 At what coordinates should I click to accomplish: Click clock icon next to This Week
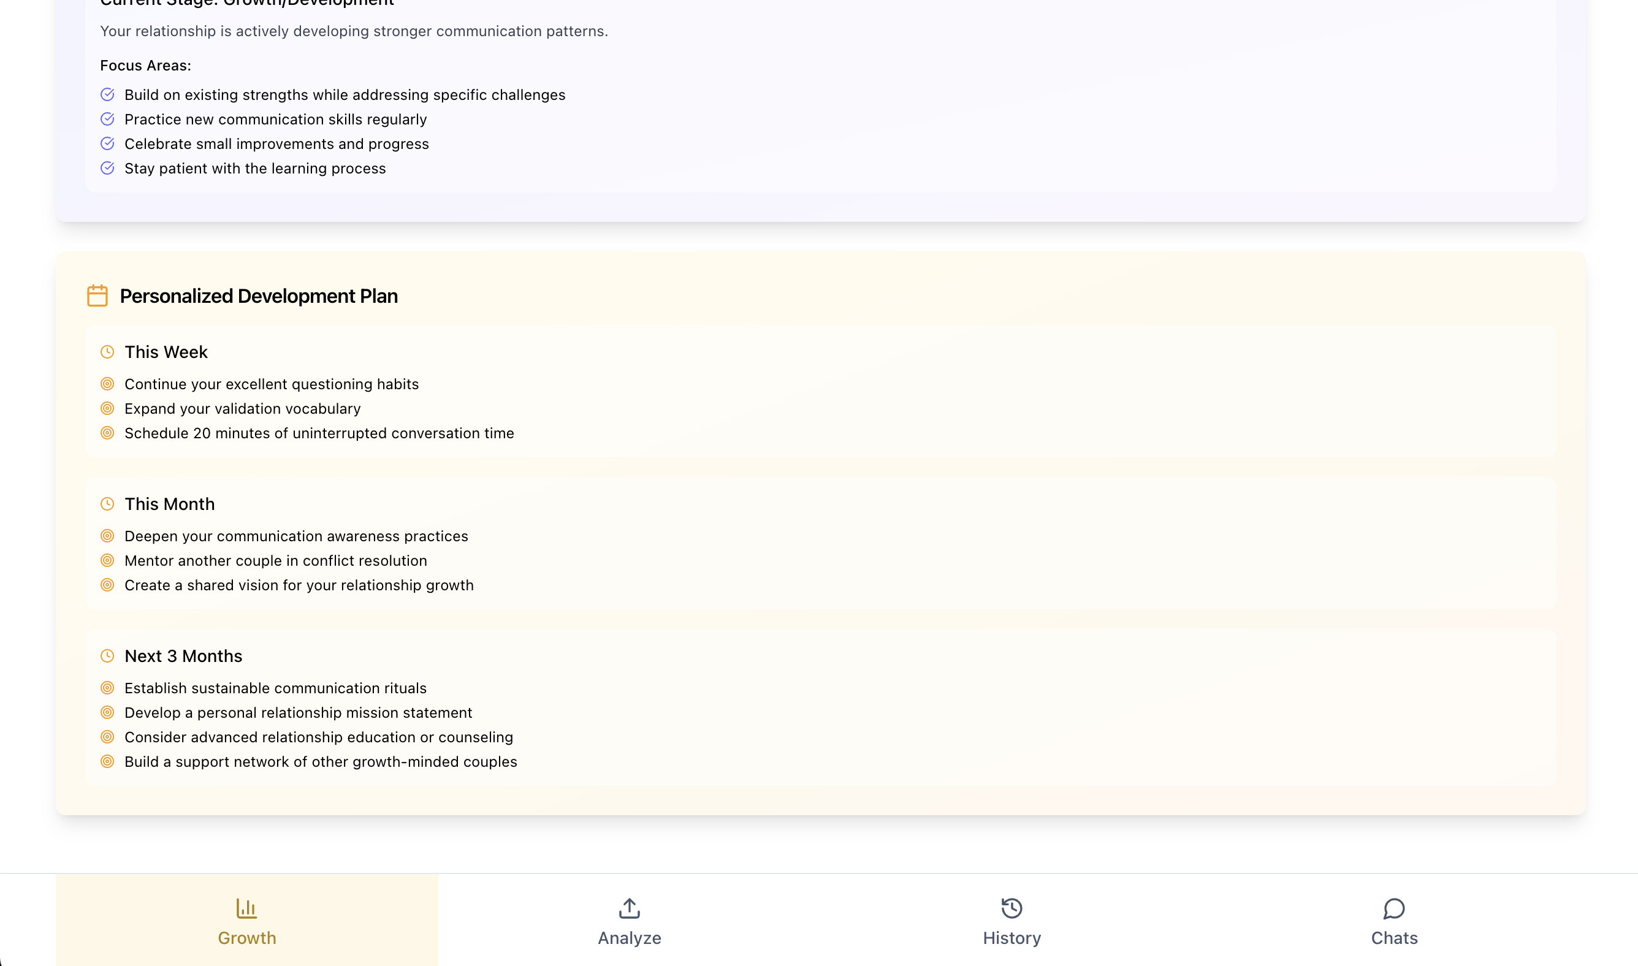pos(107,352)
